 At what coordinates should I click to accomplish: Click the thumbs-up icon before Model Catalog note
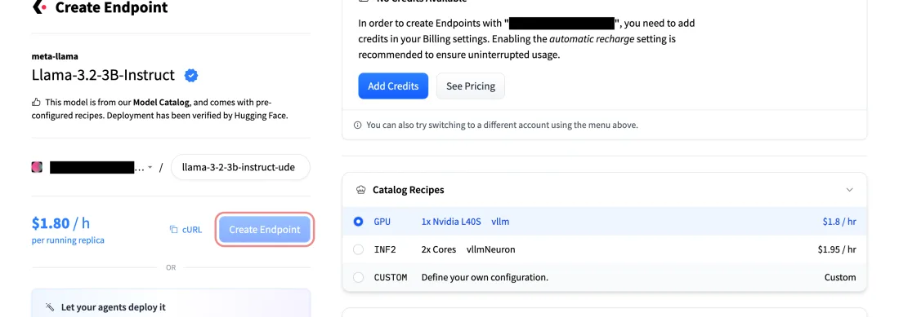(x=36, y=102)
